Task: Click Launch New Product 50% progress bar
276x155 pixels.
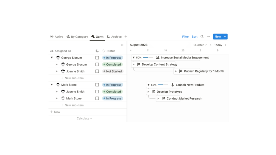Action: pos(163,85)
